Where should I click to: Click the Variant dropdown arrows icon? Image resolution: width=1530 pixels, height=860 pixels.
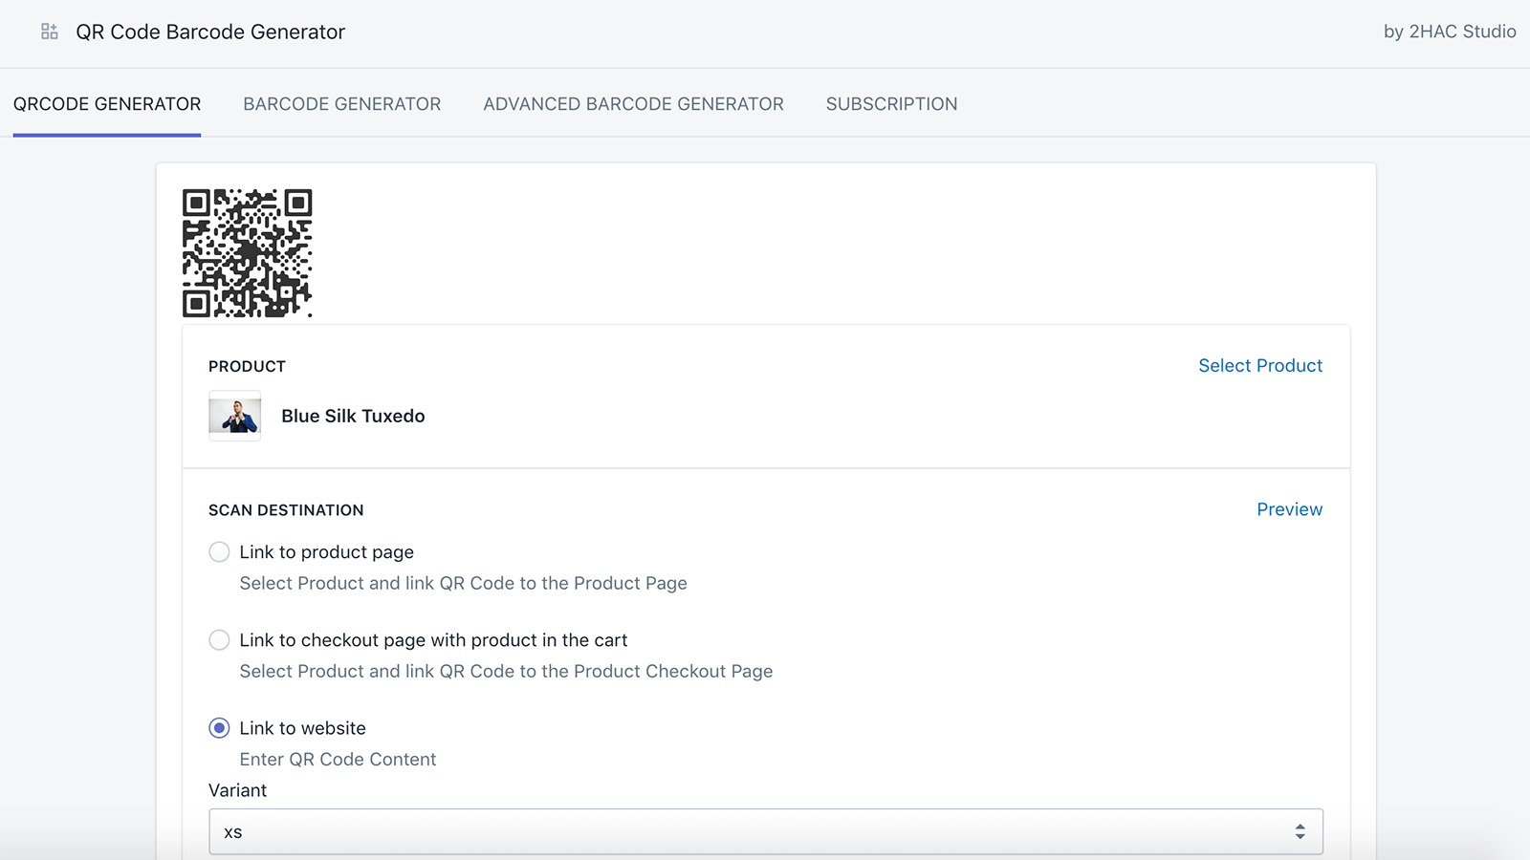1300,832
